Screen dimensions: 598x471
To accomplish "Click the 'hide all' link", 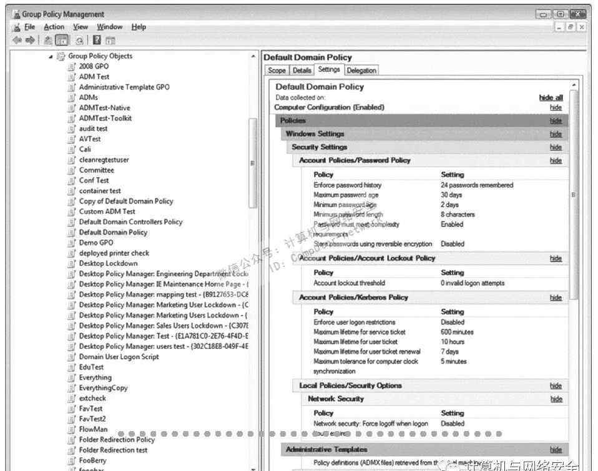I will (x=551, y=98).
